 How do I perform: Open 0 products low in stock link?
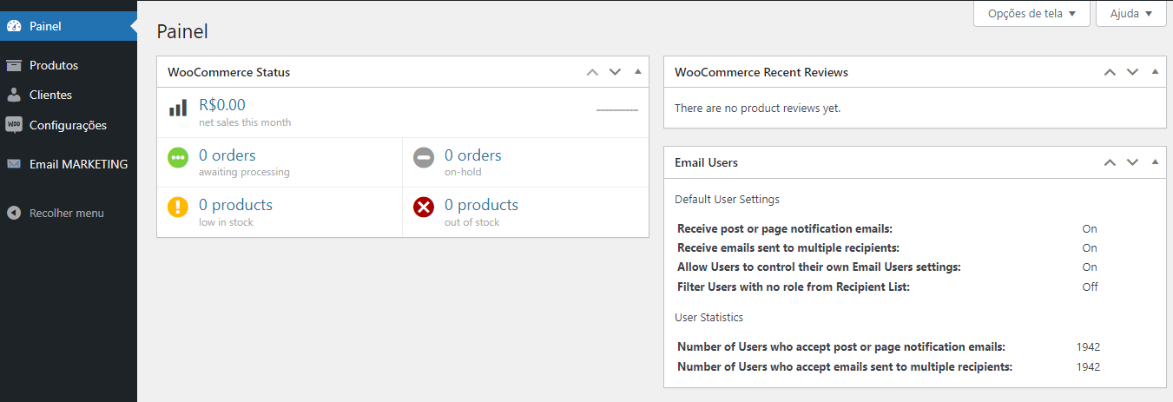point(235,205)
